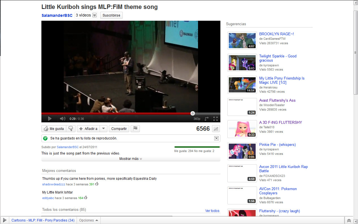Open Fluttershy - (crazy laugh) link

(279, 211)
